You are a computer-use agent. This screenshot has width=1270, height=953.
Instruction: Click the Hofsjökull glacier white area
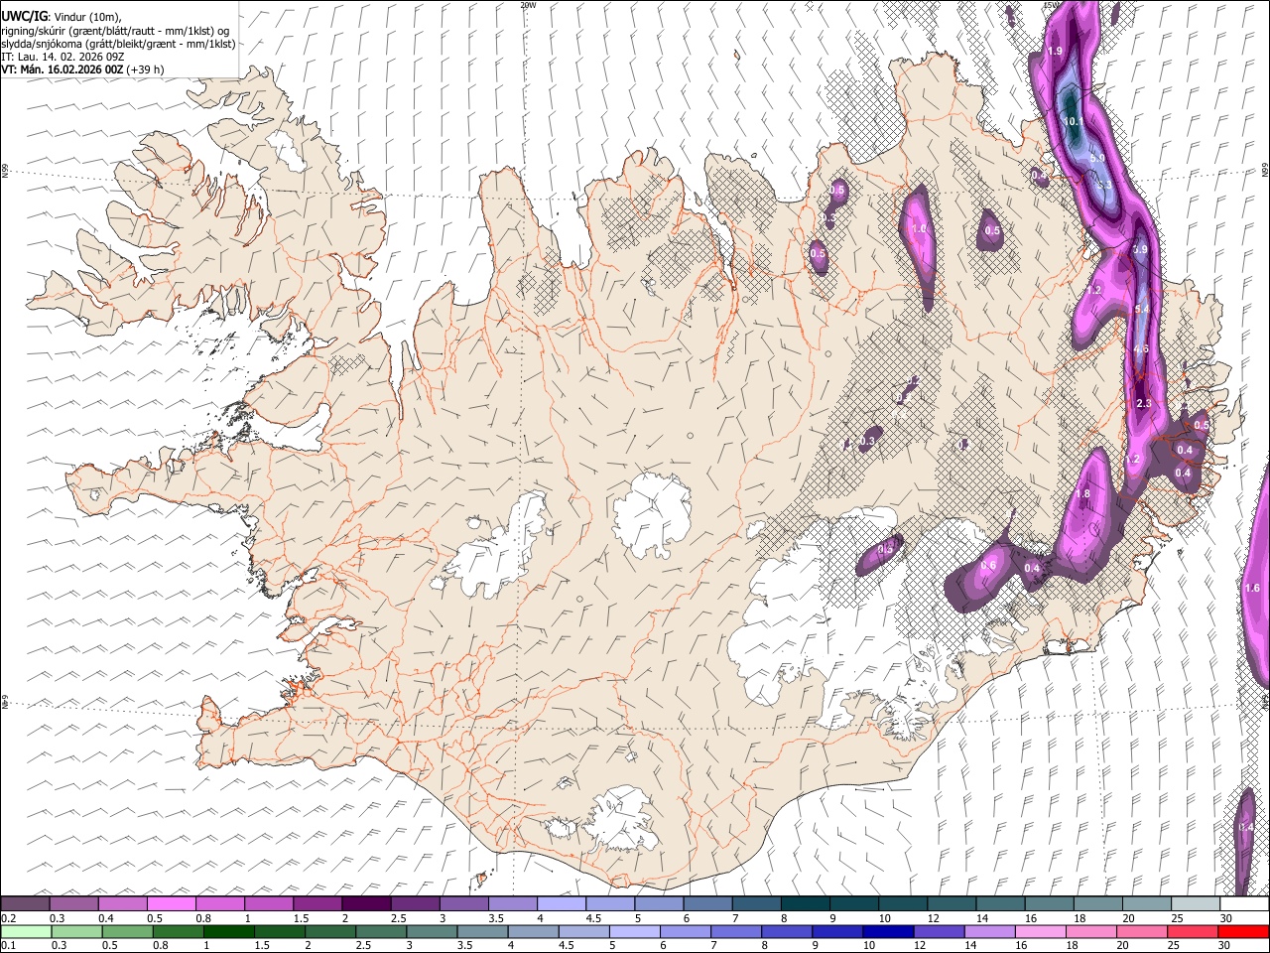point(652,513)
